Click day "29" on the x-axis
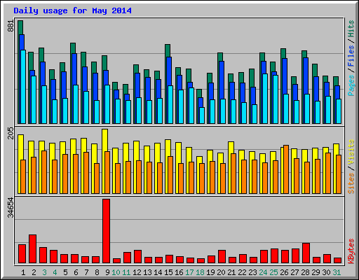The width and height of the screenshot is (359, 280). point(316,272)
